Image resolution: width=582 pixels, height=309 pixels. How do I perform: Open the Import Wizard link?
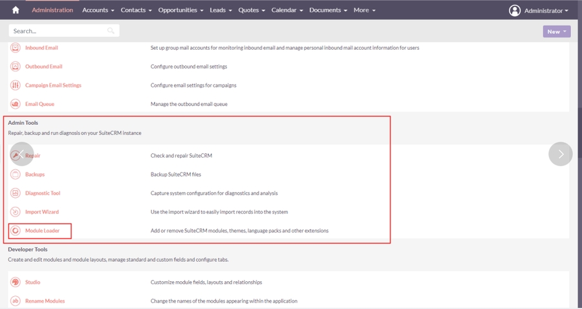(x=43, y=212)
